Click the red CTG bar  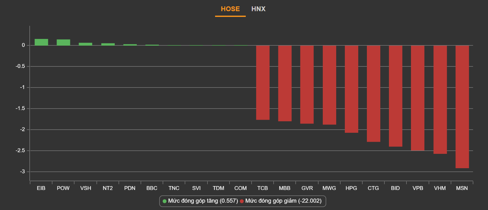click(x=373, y=93)
